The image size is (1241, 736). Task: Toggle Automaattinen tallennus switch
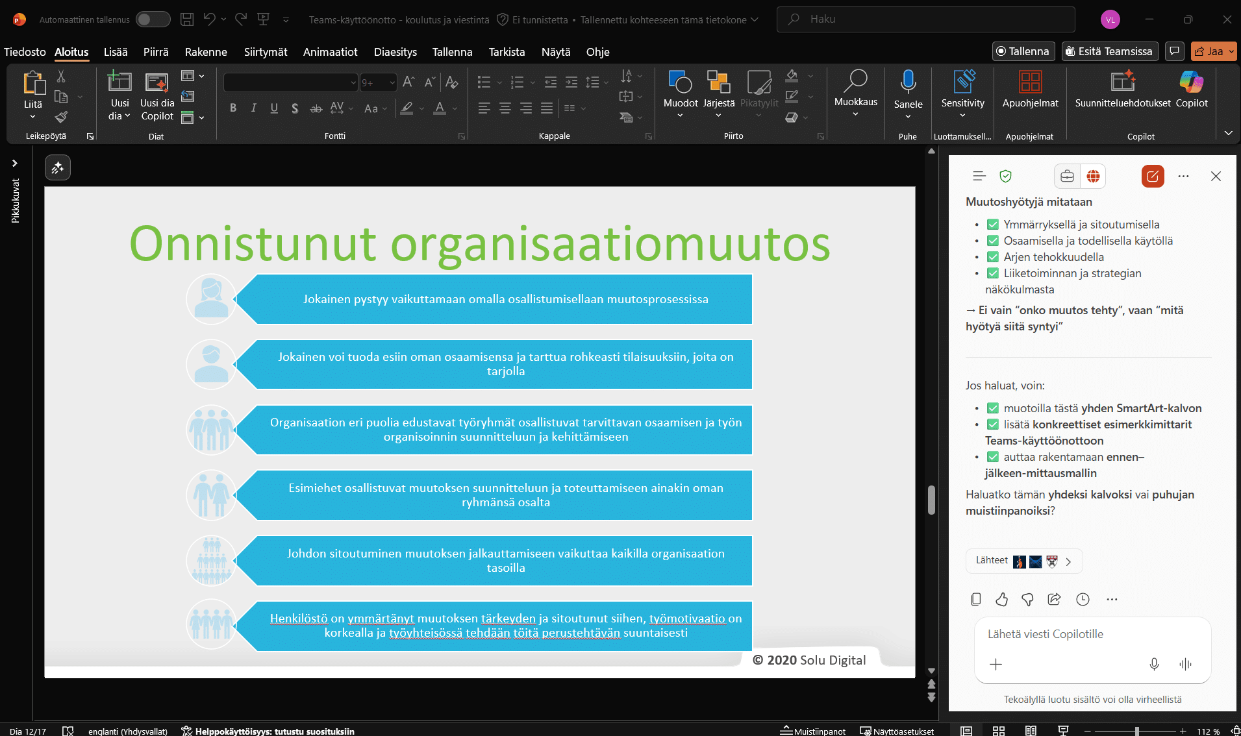click(153, 19)
